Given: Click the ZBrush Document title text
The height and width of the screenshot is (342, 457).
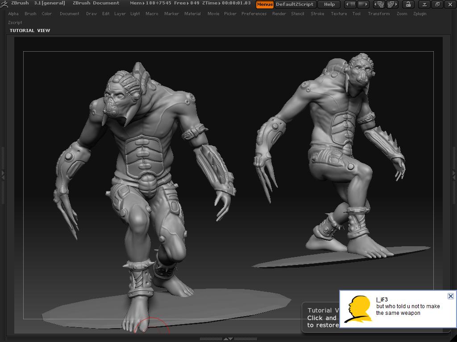Looking at the screenshot, I should click(x=96, y=3).
